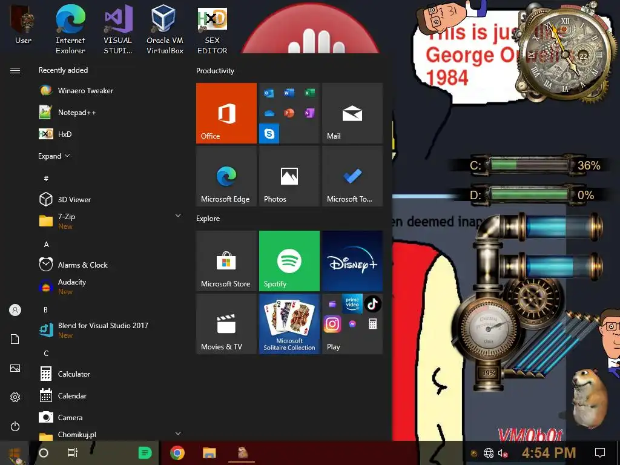Click the letter B section header

tap(46, 309)
